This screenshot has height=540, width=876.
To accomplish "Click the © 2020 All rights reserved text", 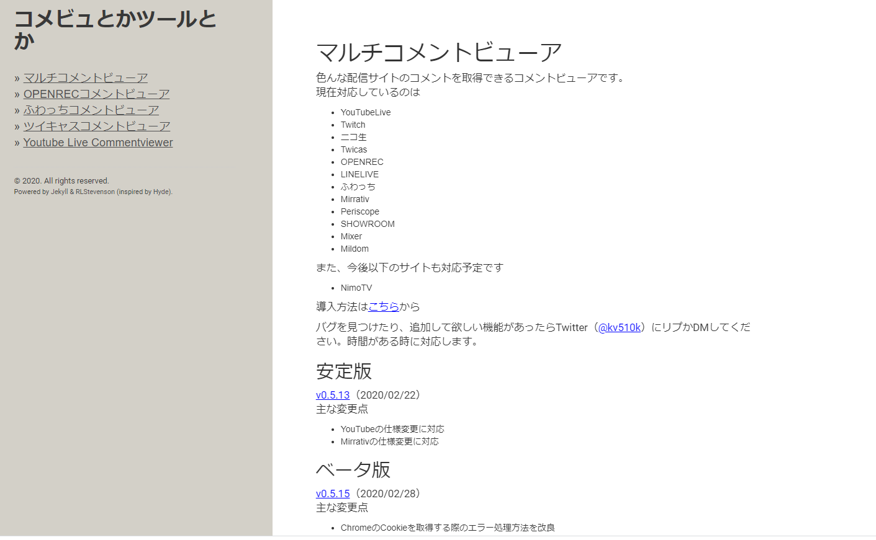I will pyautogui.click(x=61, y=181).
